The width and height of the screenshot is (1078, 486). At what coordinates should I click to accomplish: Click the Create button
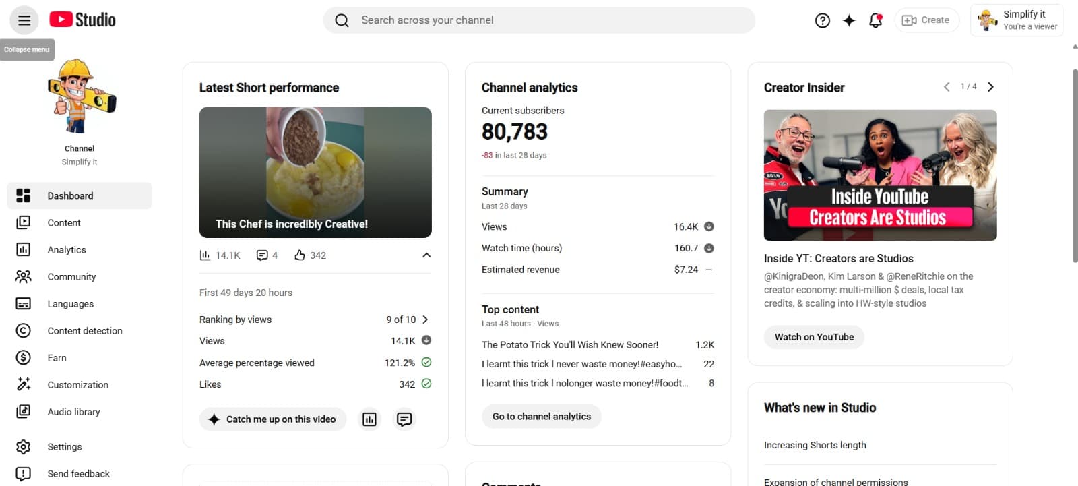click(926, 20)
